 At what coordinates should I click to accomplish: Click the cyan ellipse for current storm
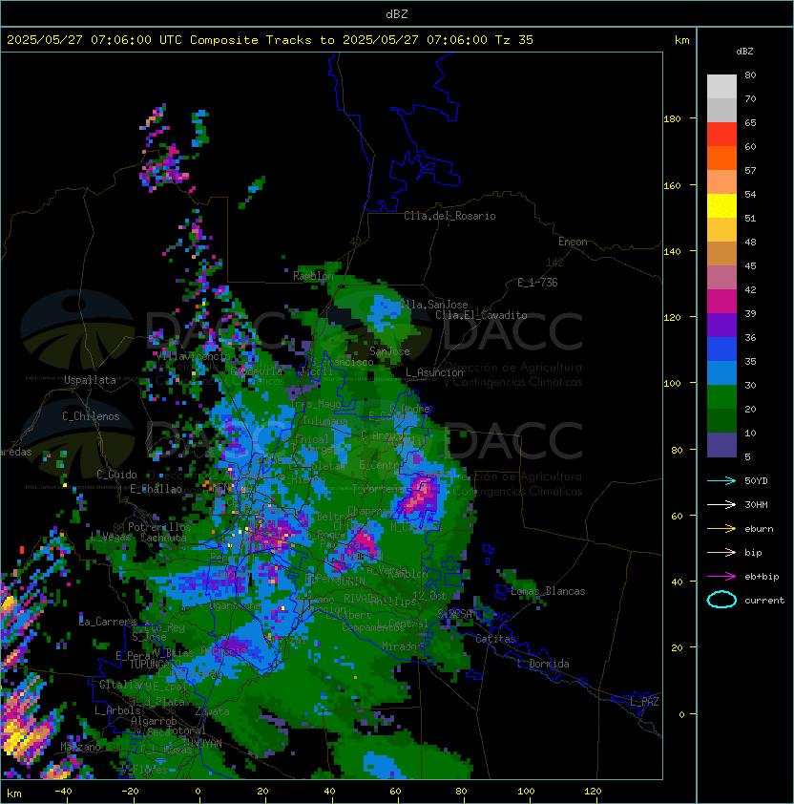coord(721,600)
